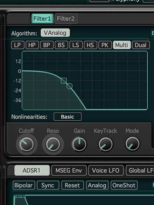The image size is (154, 205).
Task: Choose the BP band-pass filter button
Action: 47,45
